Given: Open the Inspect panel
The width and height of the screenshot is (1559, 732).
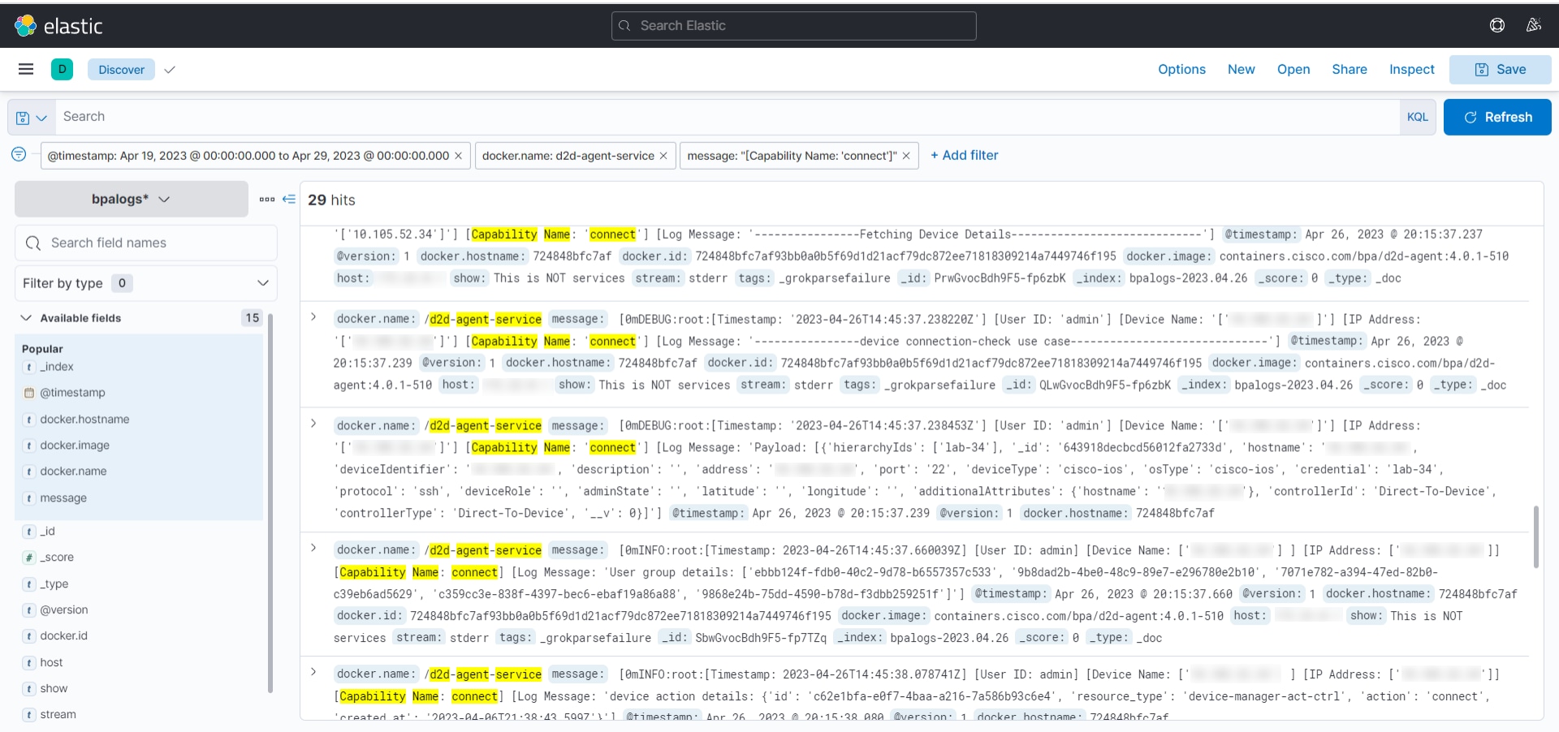Looking at the screenshot, I should pyautogui.click(x=1412, y=70).
